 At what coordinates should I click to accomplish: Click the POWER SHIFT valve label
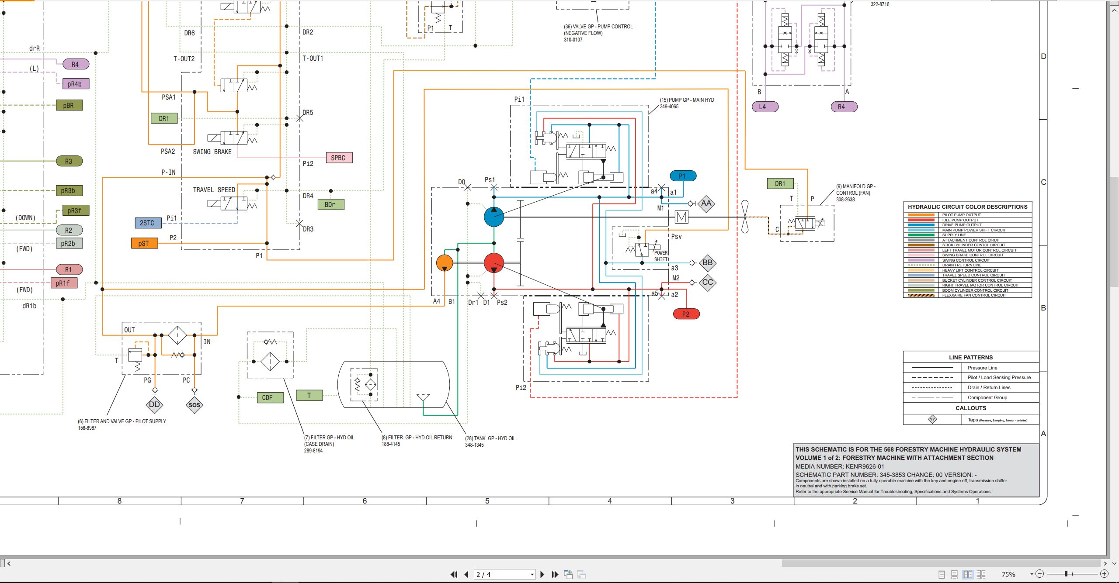661,256
